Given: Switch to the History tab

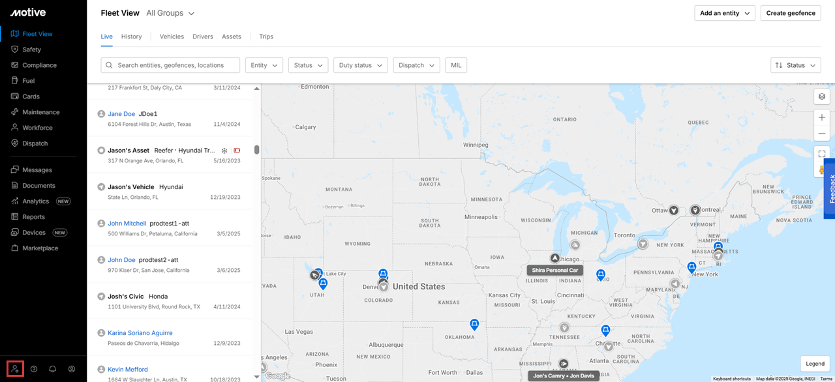Looking at the screenshot, I should pos(131,37).
